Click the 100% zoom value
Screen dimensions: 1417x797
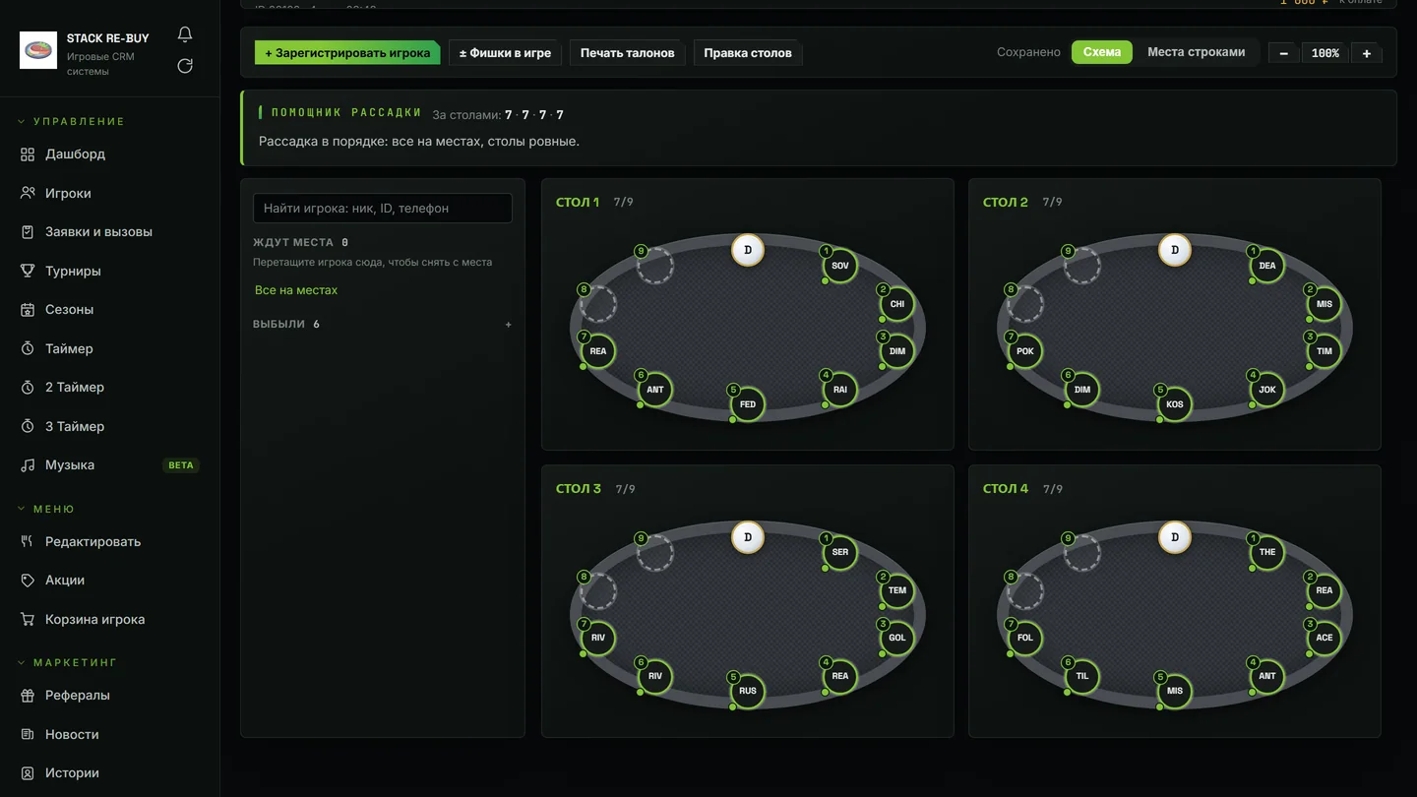[x=1325, y=53]
